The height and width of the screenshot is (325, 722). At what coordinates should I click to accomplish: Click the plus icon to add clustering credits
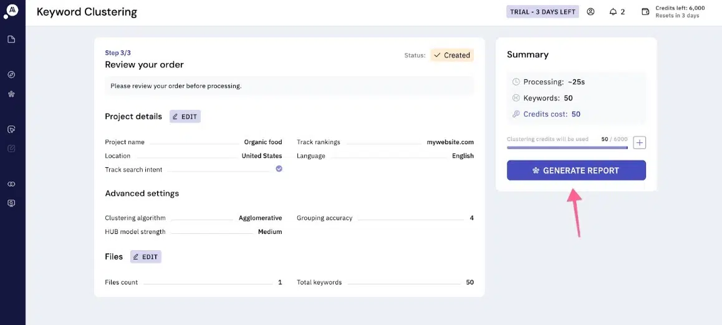640,143
